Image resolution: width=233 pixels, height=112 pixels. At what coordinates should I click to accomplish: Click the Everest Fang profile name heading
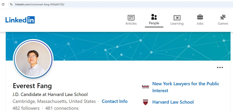coord(32,86)
